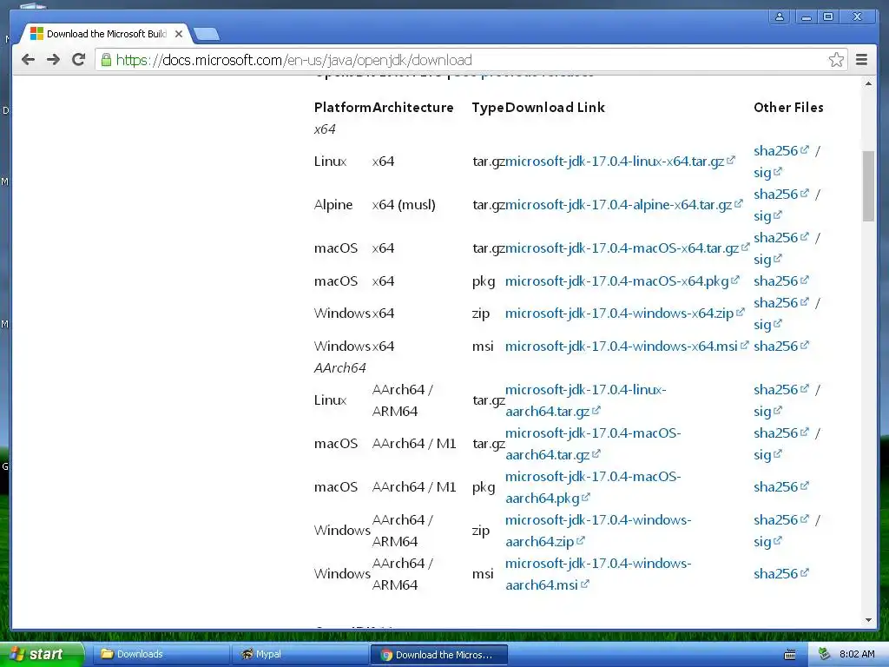
Task: Open the Windows start menu
Action: tap(42, 654)
